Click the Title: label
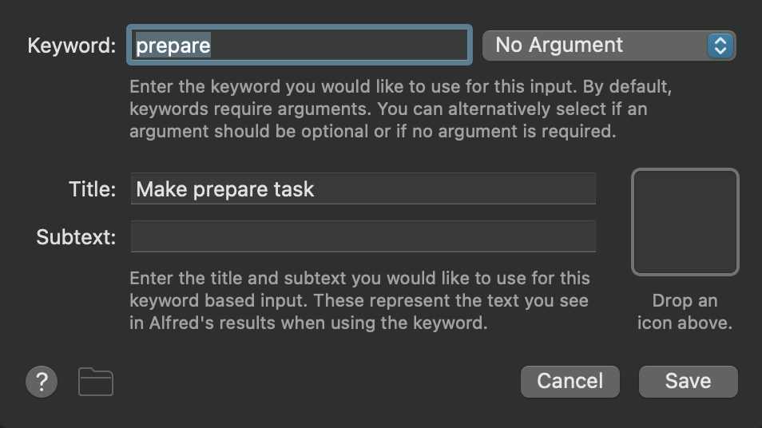This screenshot has width=762, height=428. point(93,189)
